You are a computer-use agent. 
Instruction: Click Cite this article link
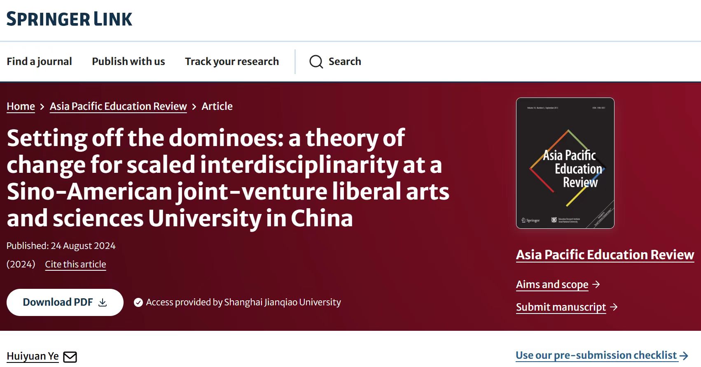(75, 264)
